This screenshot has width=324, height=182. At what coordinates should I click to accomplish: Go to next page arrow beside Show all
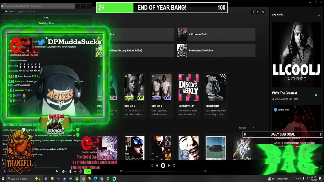coord(253,128)
